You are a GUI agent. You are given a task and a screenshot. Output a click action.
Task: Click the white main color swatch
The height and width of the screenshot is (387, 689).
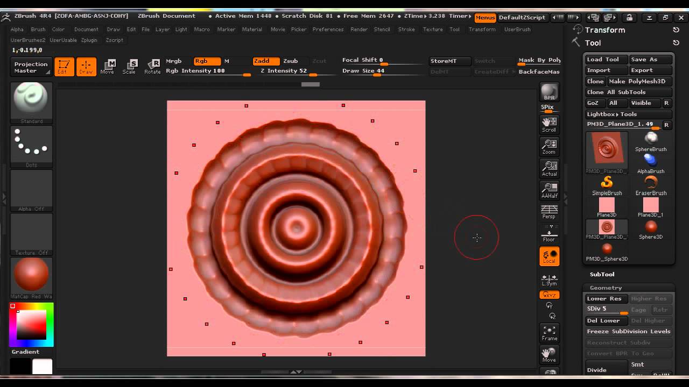click(42, 367)
